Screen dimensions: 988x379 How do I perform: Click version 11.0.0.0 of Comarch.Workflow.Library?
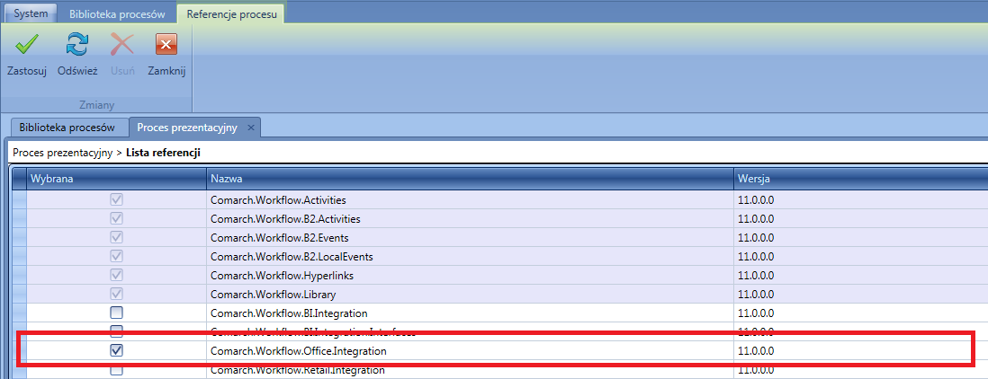[x=861, y=295]
